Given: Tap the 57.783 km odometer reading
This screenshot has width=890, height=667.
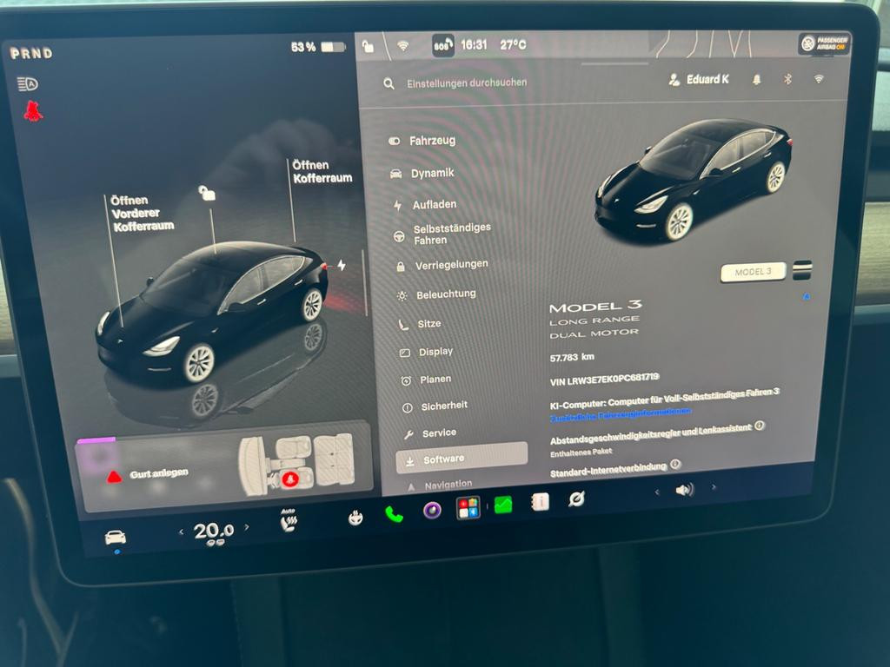Looking at the screenshot, I should [572, 357].
